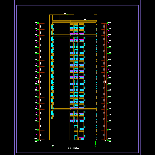Select the small rooftop structure on the right

click(95, 18)
